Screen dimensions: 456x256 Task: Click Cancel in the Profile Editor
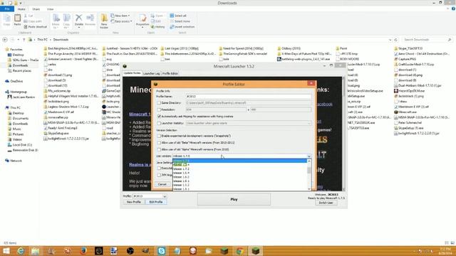(162, 184)
